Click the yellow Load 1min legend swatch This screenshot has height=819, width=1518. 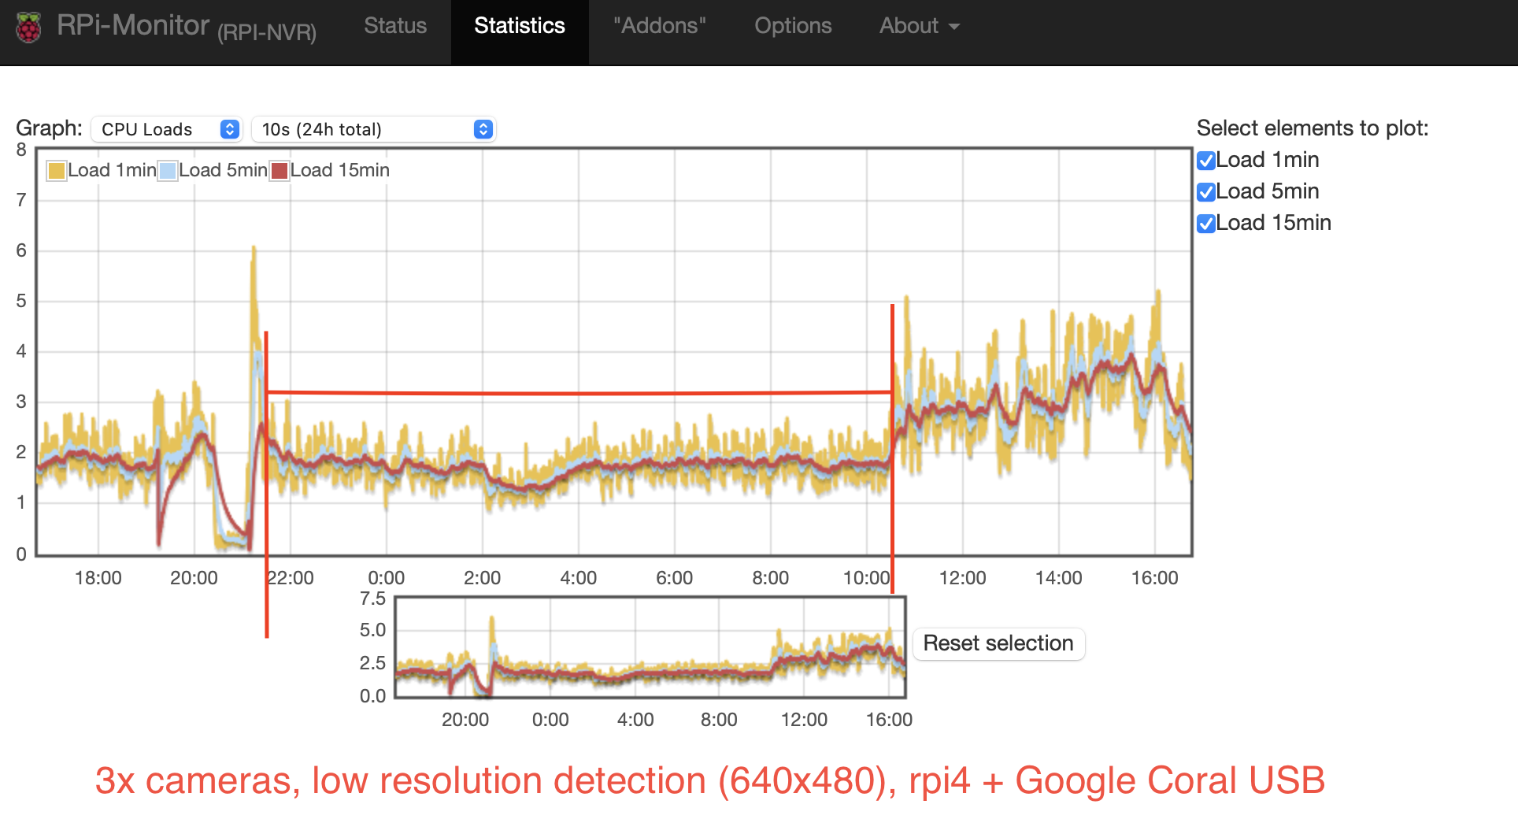coord(56,171)
